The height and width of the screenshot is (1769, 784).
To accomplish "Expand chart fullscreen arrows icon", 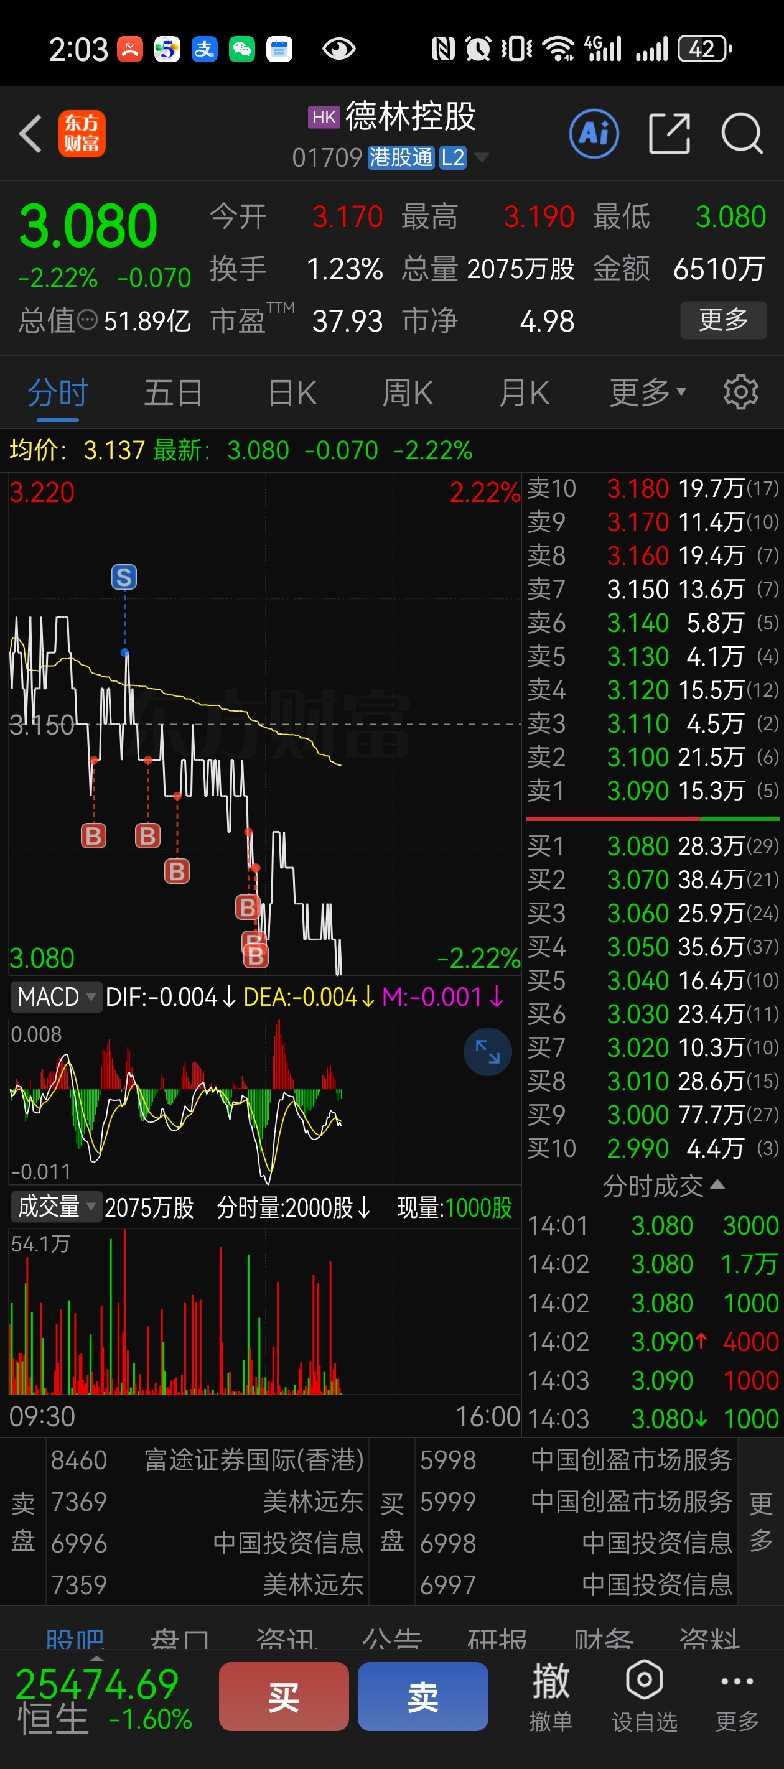I will pos(488,1051).
